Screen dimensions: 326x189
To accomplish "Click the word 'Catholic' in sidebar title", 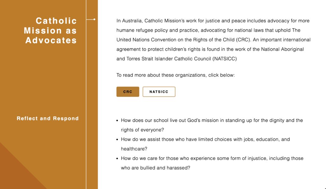I will tap(56, 21).
